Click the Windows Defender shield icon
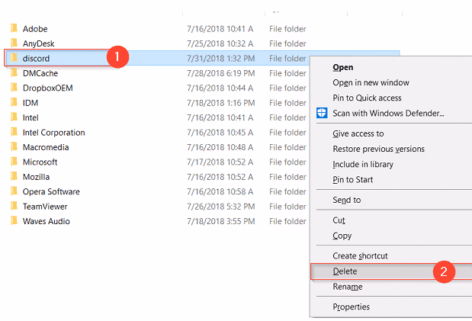 [322, 113]
